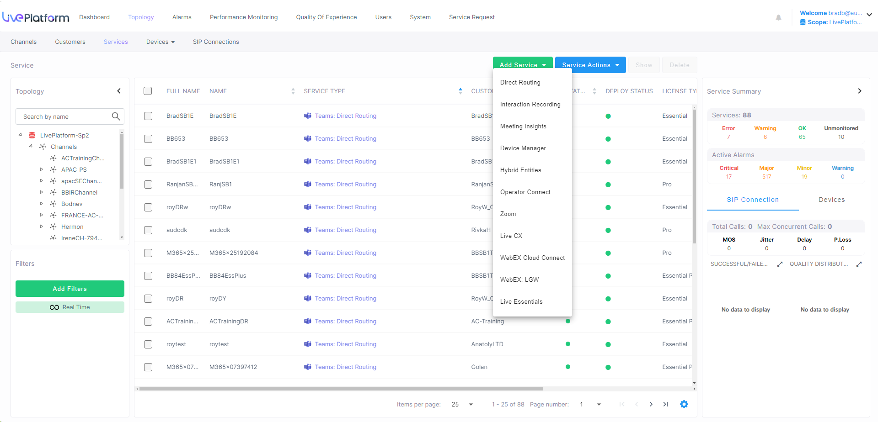Sort by the NAME column arrows
The width and height of the screenshot is (878, 422).
[293, 91]
